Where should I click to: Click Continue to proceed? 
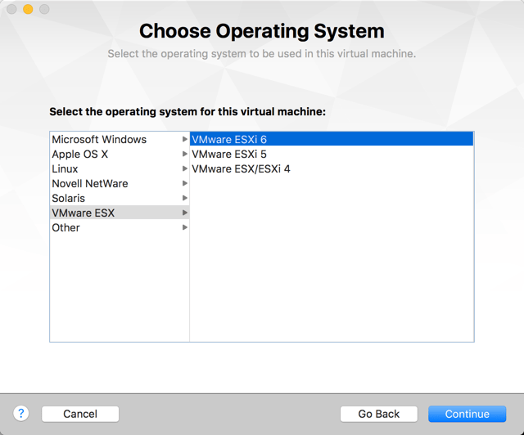tap(467, 414)
